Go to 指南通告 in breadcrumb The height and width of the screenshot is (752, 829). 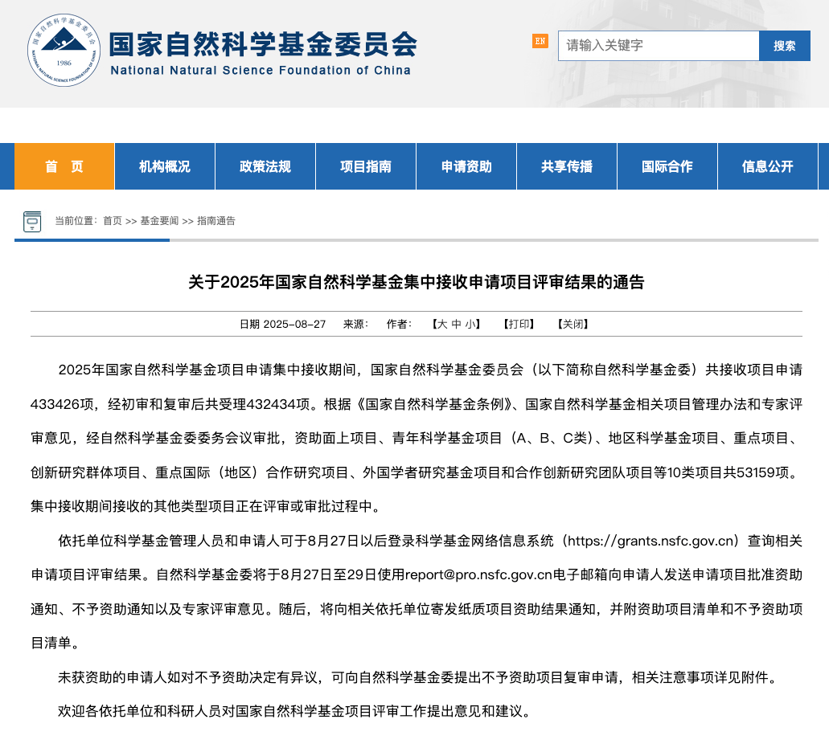[216, 221]
